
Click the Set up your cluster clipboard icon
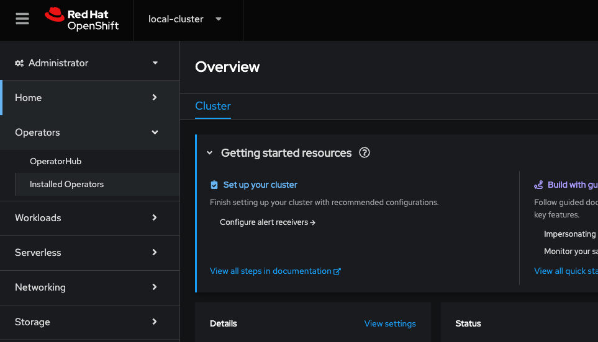(x=214, y=185)
